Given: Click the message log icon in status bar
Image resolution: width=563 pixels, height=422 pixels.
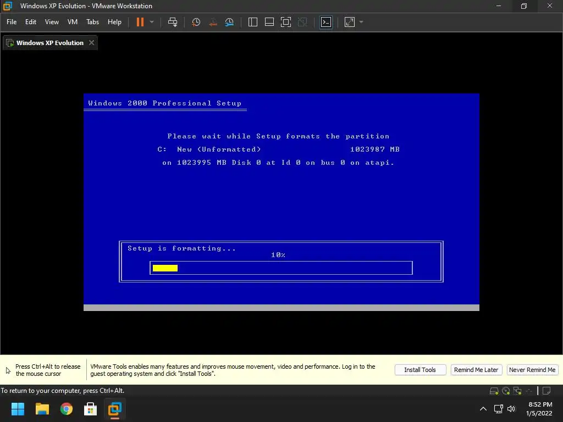Looking at the screenshot, I should tap(547, 391).
